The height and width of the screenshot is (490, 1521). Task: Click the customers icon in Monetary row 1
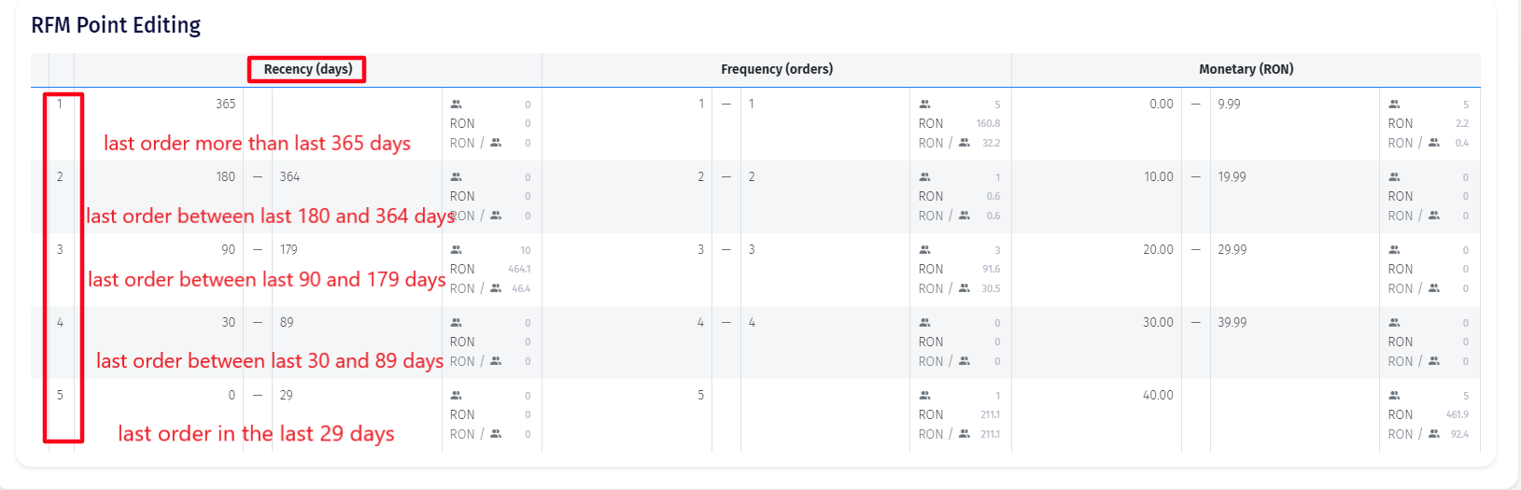(1394, 105)
